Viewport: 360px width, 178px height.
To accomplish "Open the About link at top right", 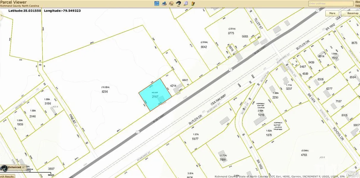I will pos(357,1).
